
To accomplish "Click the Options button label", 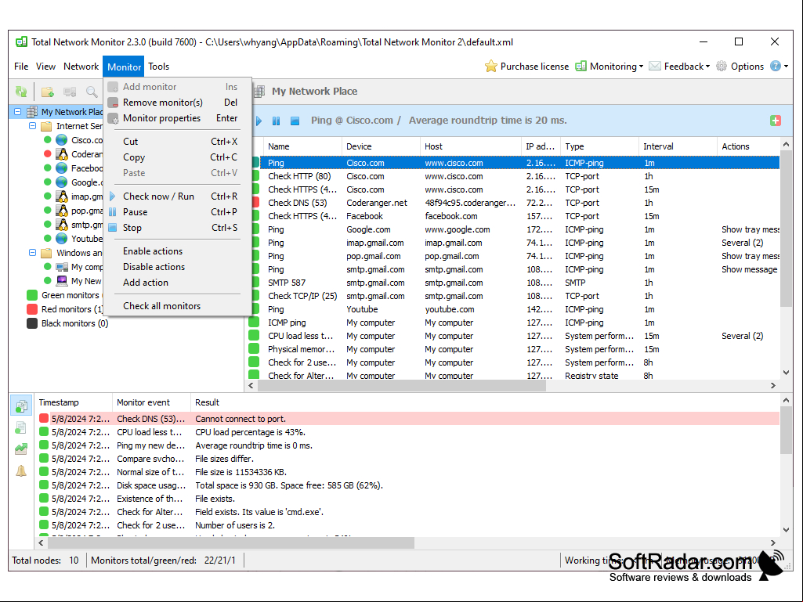I will coord(747,67).
